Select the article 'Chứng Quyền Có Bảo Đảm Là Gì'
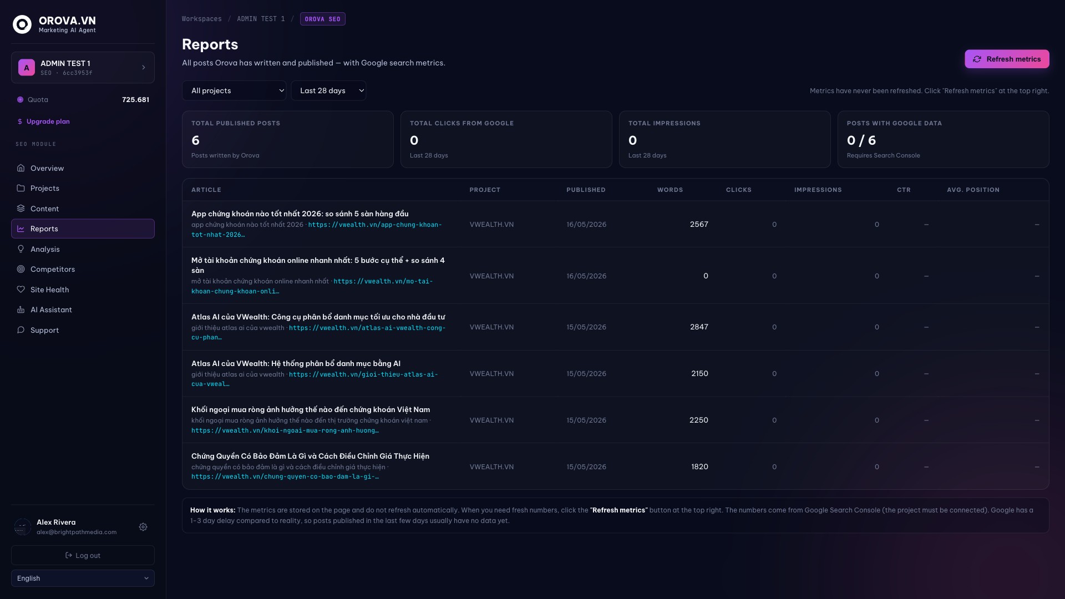Viewport: 1065px width, 599px height. point(310,456)
